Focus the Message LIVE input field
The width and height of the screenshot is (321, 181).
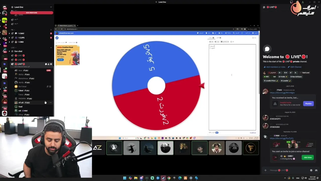[288, 170]
